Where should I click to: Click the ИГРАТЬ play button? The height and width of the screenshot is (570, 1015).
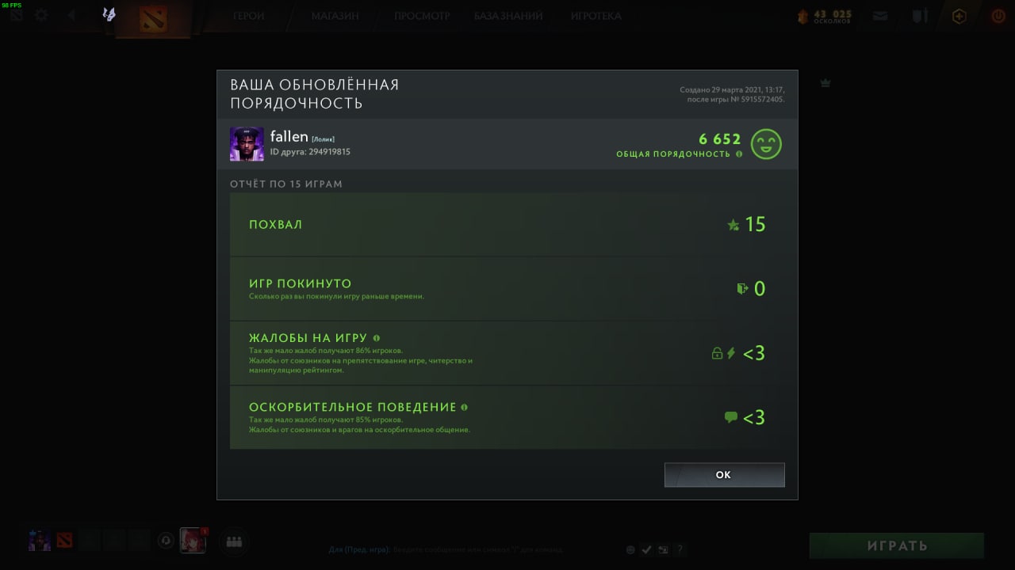pos(897,545)
